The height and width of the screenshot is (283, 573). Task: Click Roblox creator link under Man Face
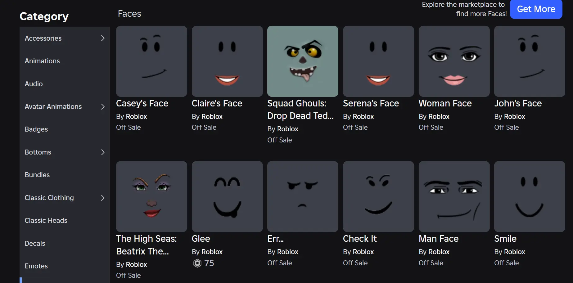439,252
